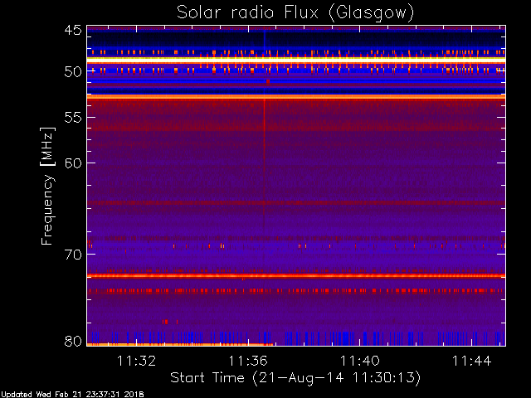Click the 60 frequency axis label

[x=73, y=163]
